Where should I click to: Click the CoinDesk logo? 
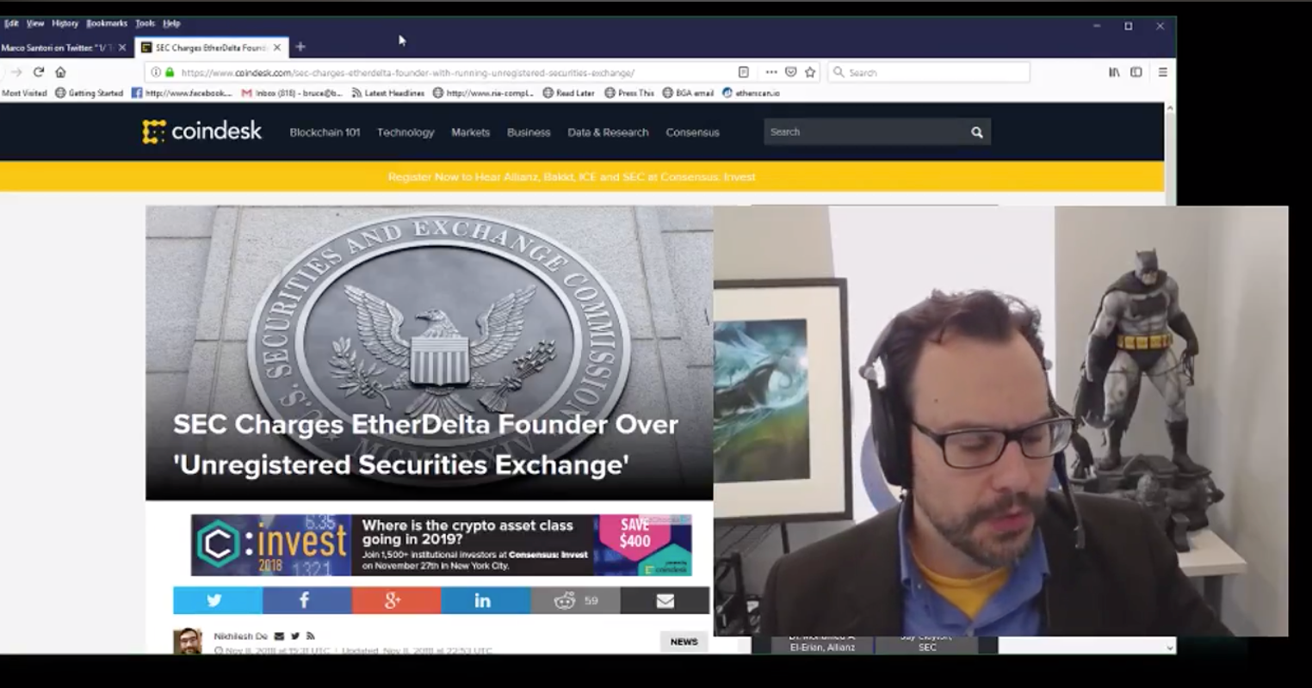pos(202,131)
